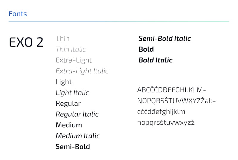
Task: Click the ABCČĆDĐEFGHIJKLM uppercase sample line
Action: (x=171, y=90)
